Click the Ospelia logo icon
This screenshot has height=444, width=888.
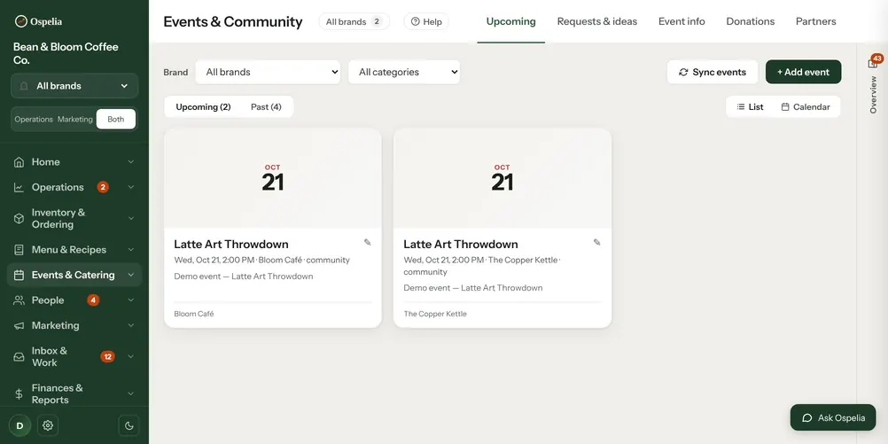click(x=21, y=21)
